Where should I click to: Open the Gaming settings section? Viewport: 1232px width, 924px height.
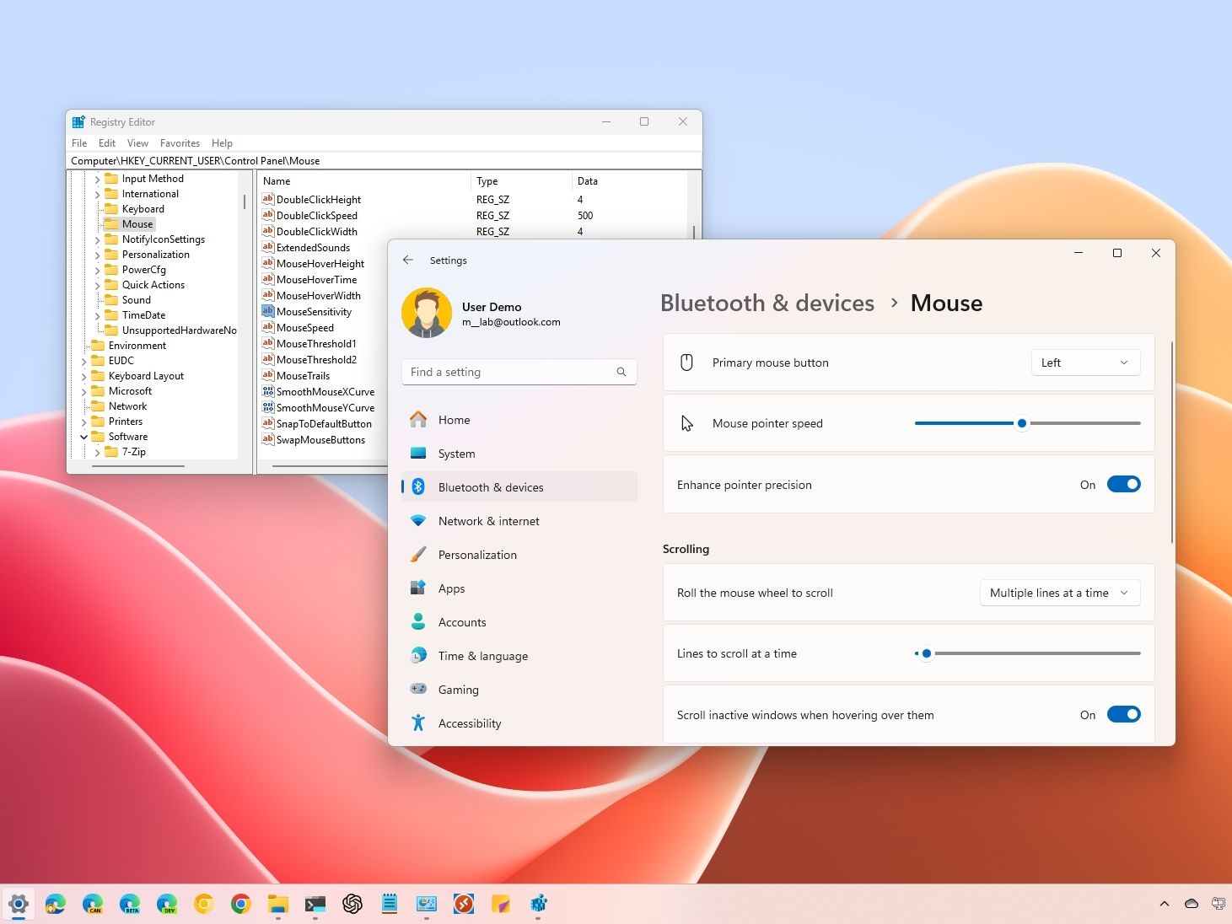click(x=458, y=690)
